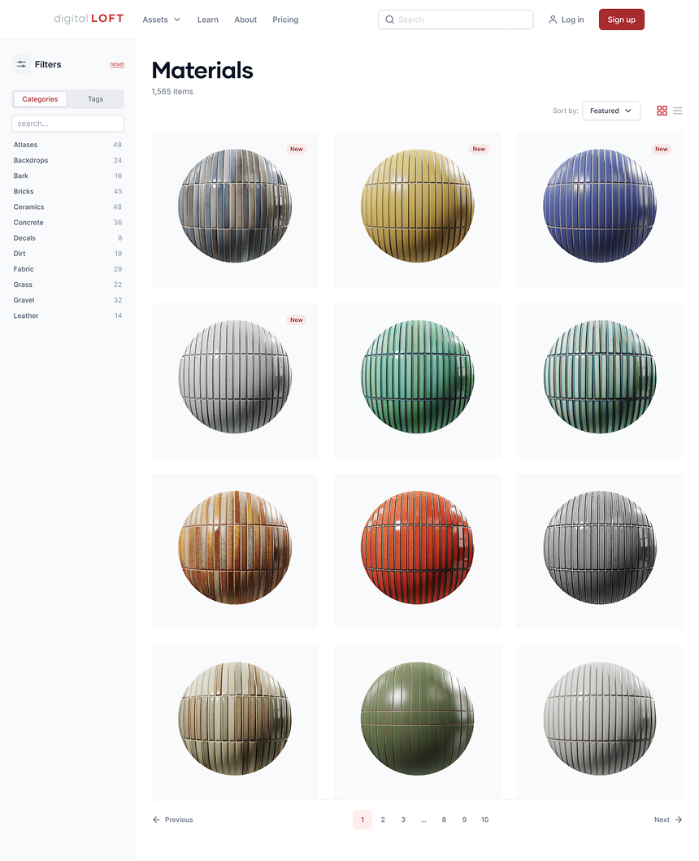Click the New badge on blue material
699x861 pixels.
(661, 150)
